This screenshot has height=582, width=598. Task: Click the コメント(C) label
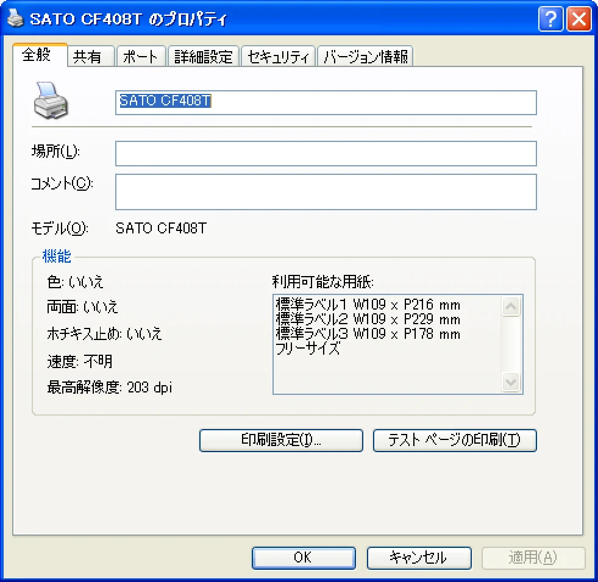(62, 183)
